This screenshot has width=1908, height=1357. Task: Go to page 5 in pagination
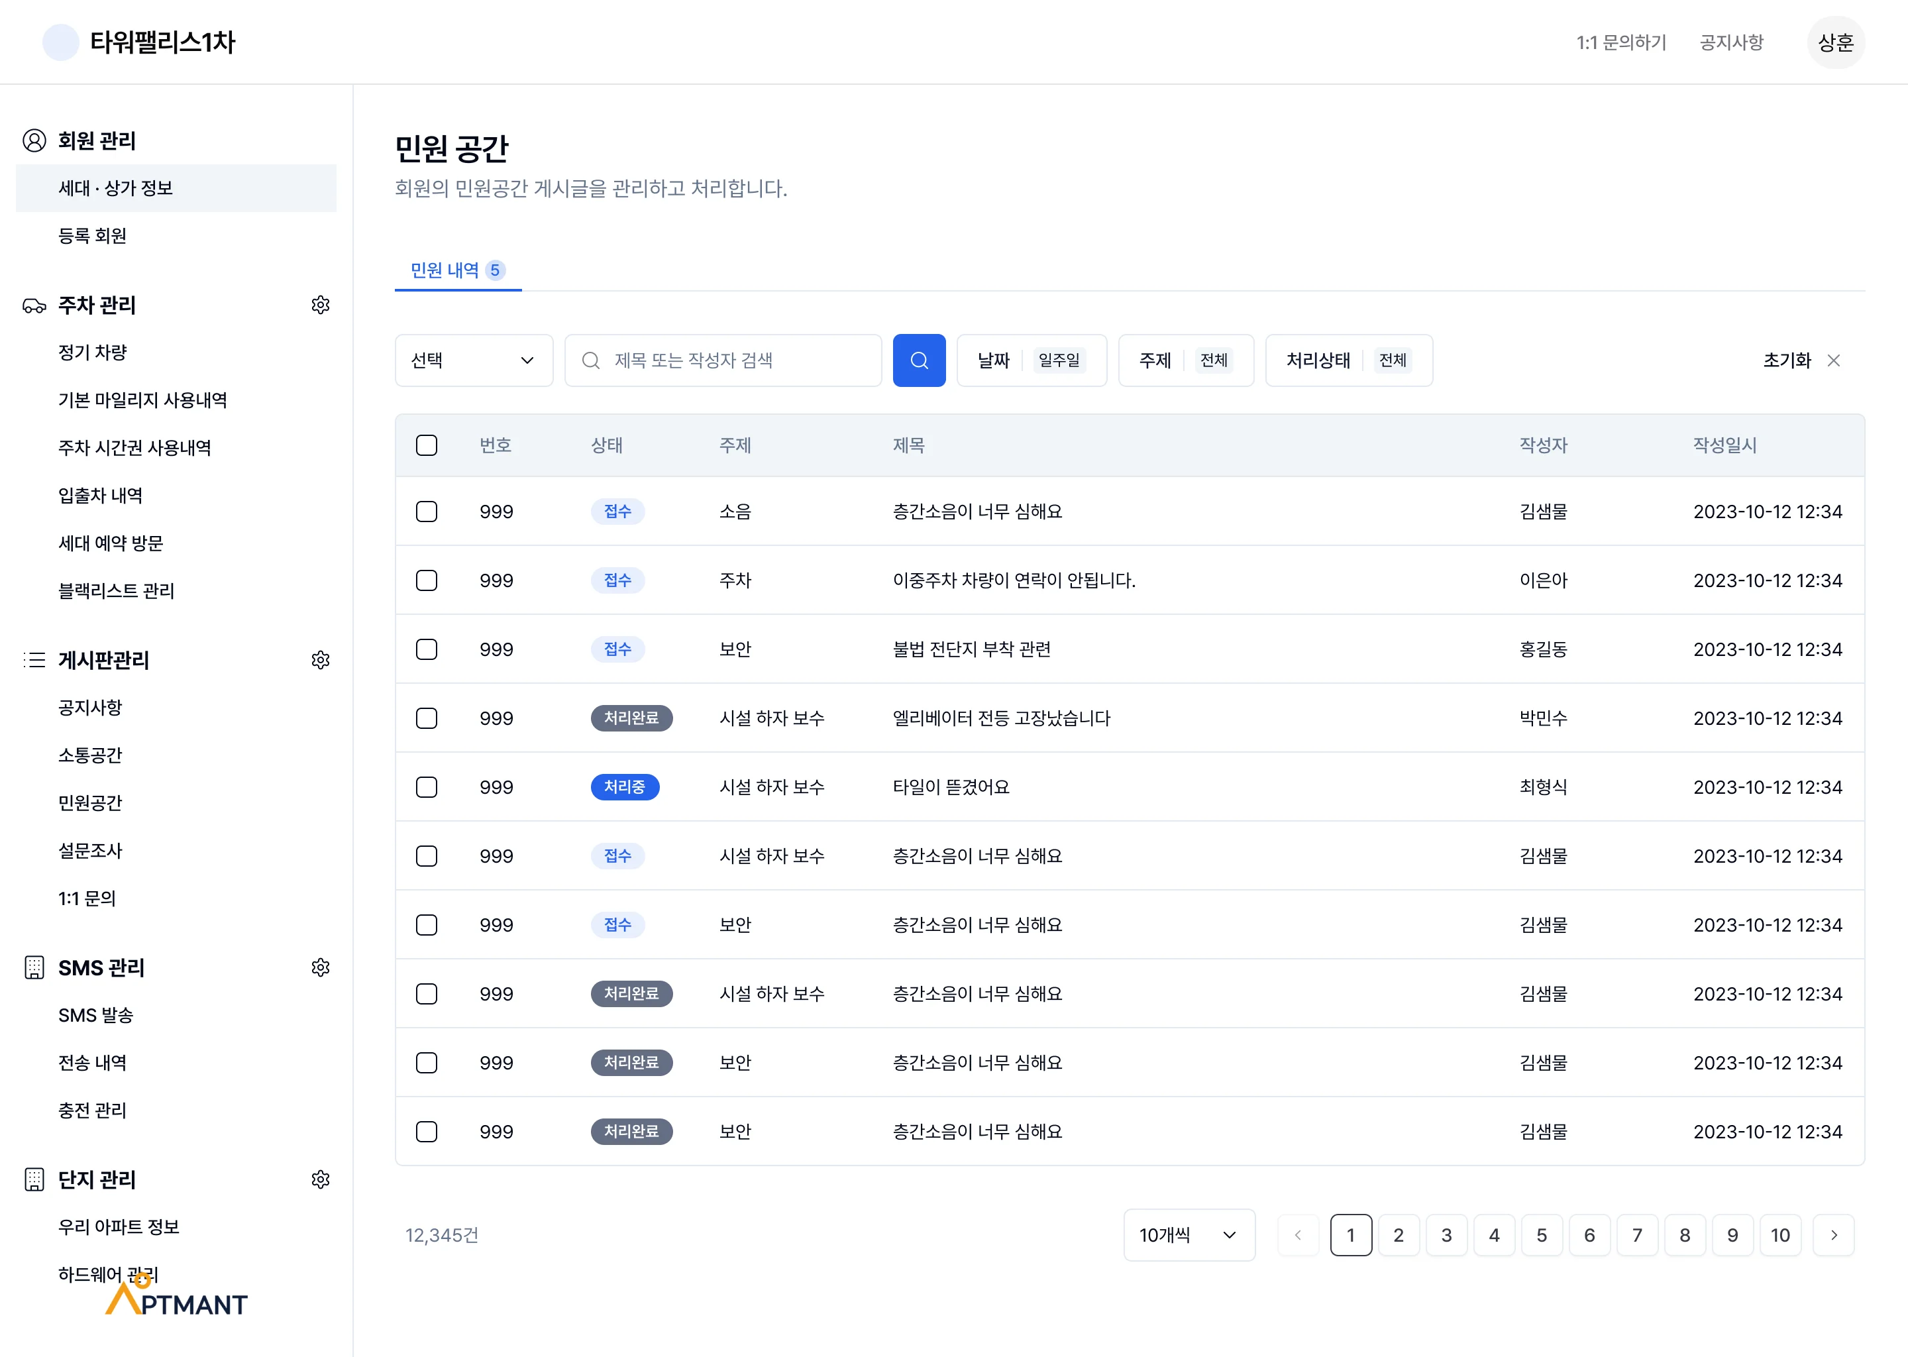click(1541, 1235)
